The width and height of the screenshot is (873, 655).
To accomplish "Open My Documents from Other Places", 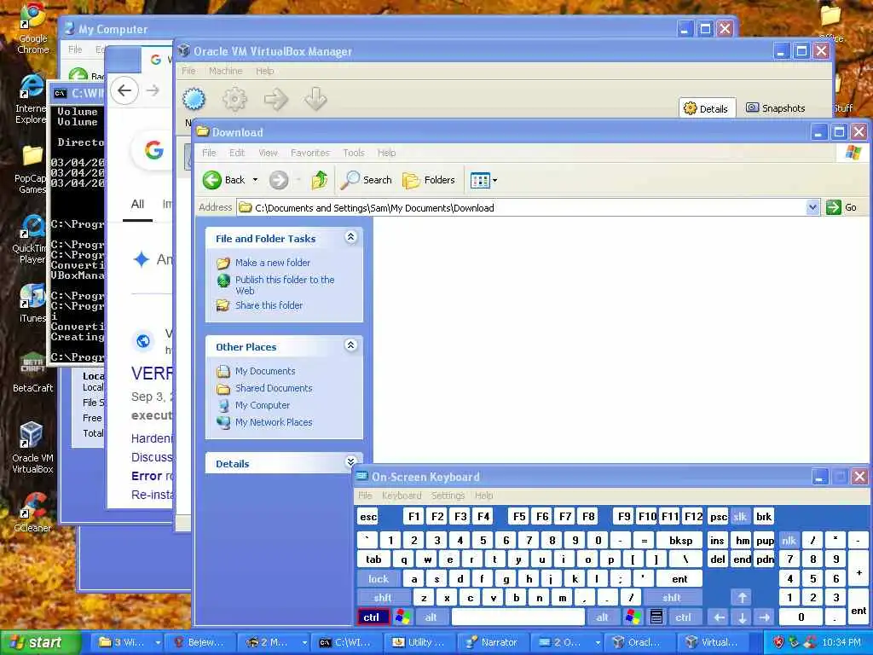I will point(265,371).
